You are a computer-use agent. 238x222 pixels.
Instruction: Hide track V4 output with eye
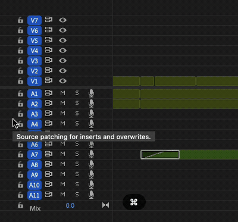[62, 51]
